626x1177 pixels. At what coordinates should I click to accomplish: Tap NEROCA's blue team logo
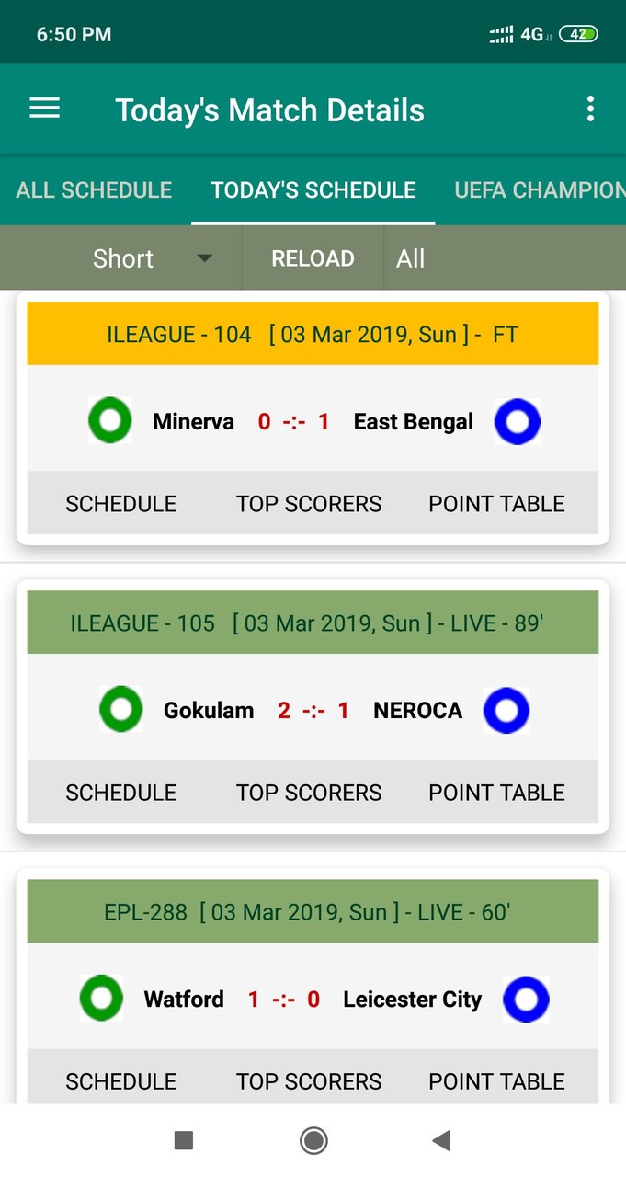click(x=506, y=710)
